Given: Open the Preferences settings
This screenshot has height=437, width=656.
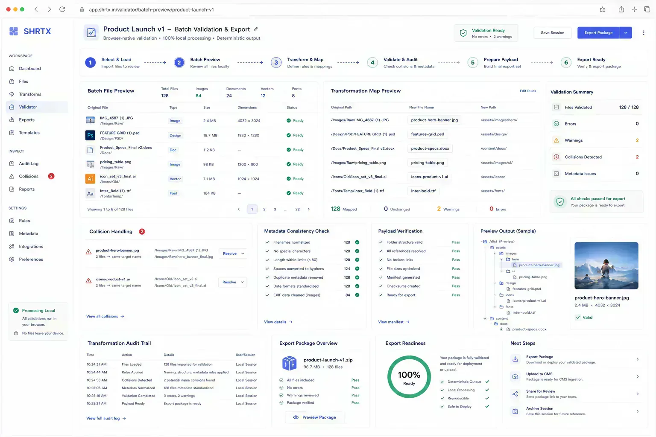Looking at the screenshot, I should [x=31, y=259].
